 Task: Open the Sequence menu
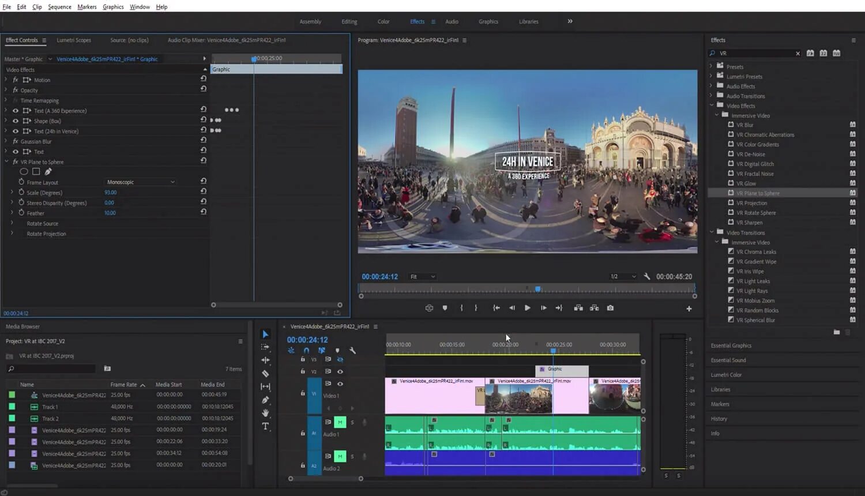click(59, 7)
